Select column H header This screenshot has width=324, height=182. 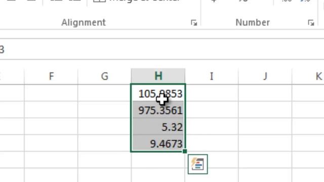point(158,76)
